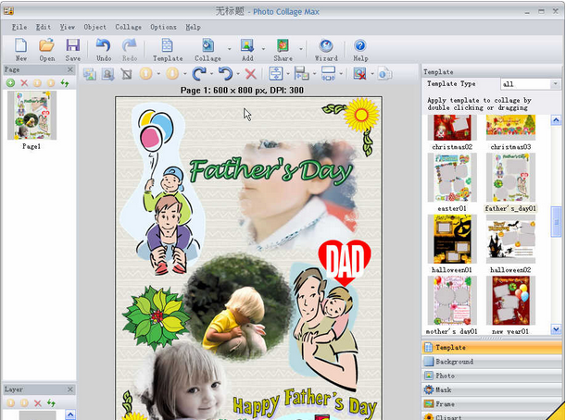Viewport: 566px width, 420px height.
Task: Click the New collage icon
Action: 21,46
